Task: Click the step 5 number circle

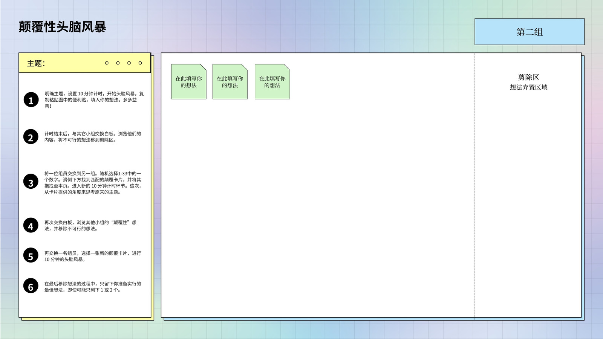Action: coord(31,255)
